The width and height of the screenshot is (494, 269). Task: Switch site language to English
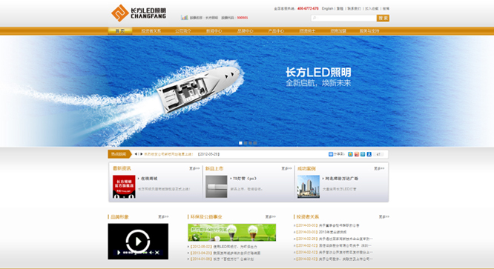(x=327, y=8)
